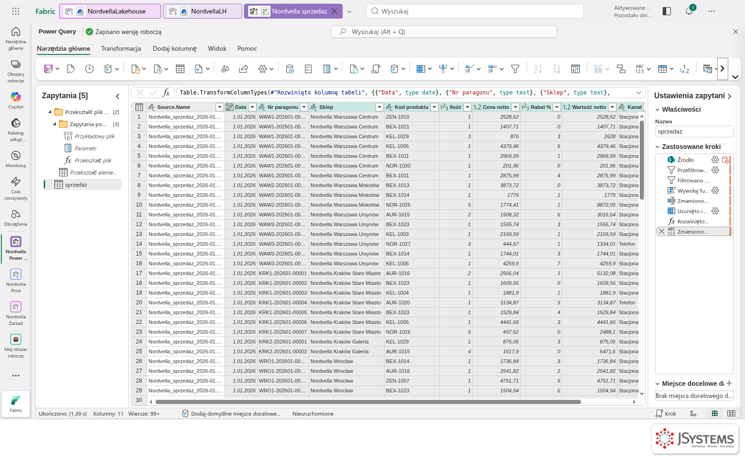This screenshot has width=745, height=458.
Task: Open filter dropdown for Kod produktu column
Action: [x=434, y=107]
